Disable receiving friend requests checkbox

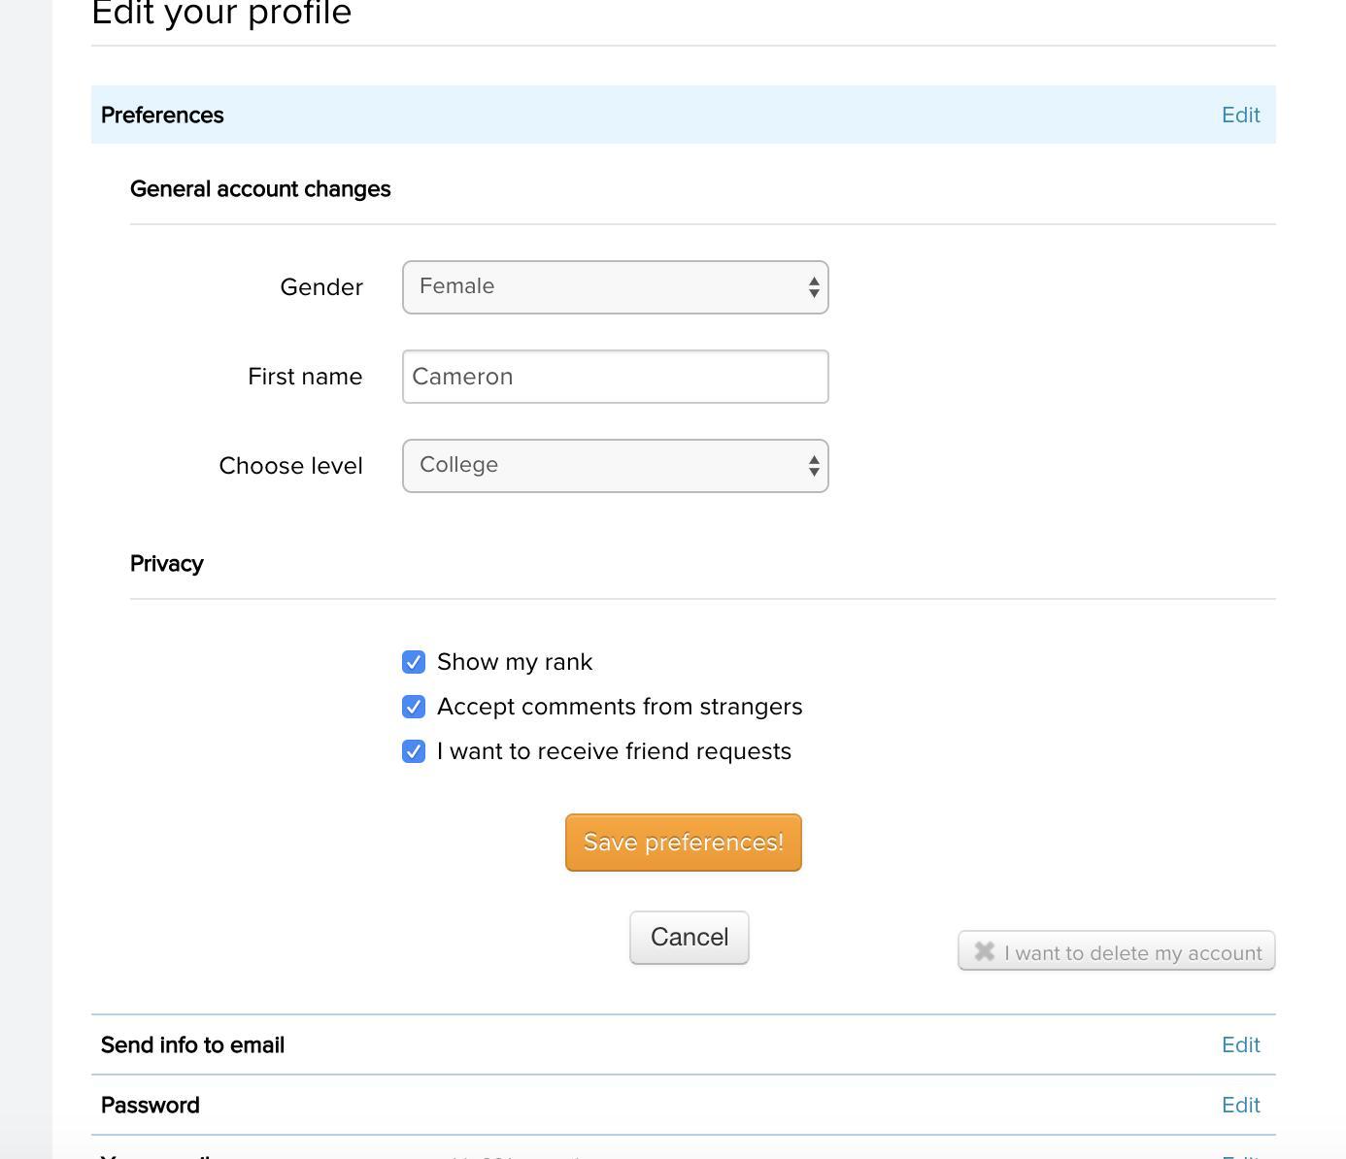pos(414,751)
